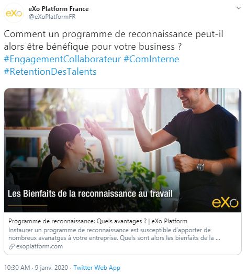This screenshot has width=247, height=274.
Task: Open the tweet options chevron menu
Action: (239, 8)
